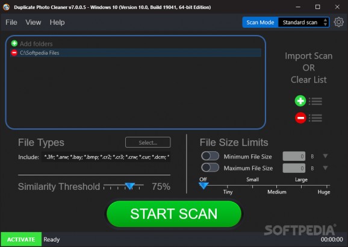Click the START SCAN button

pyautogui.click(x=174, y=214)
